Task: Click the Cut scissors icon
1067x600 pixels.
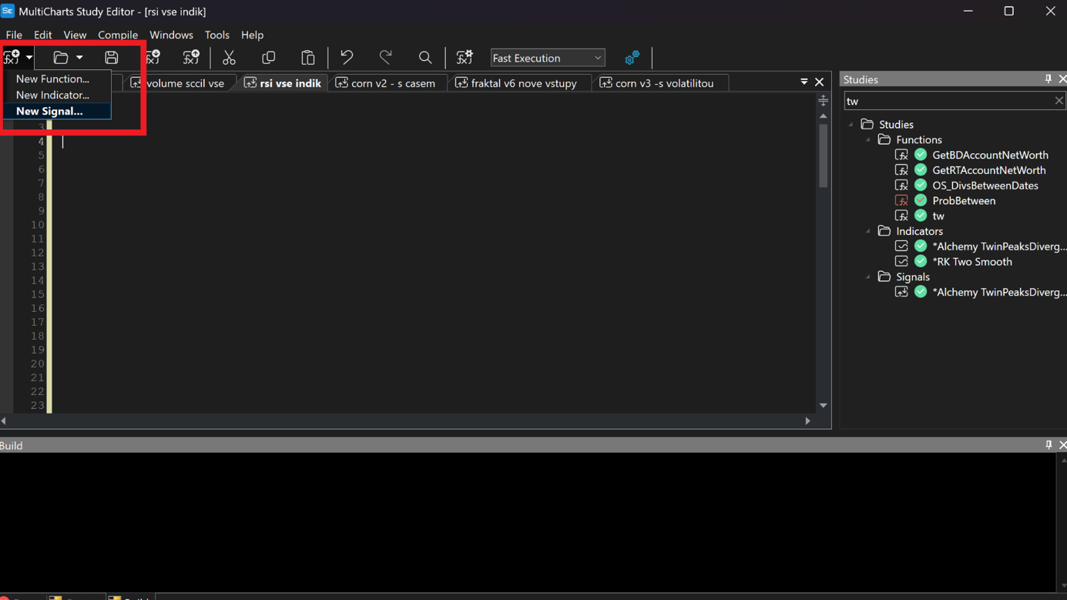Action: pos(229,58)
